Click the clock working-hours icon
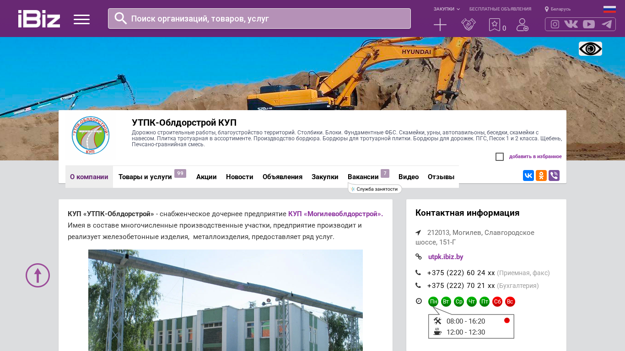The height and width of the screenshot is (351, 625). [419, 301]
